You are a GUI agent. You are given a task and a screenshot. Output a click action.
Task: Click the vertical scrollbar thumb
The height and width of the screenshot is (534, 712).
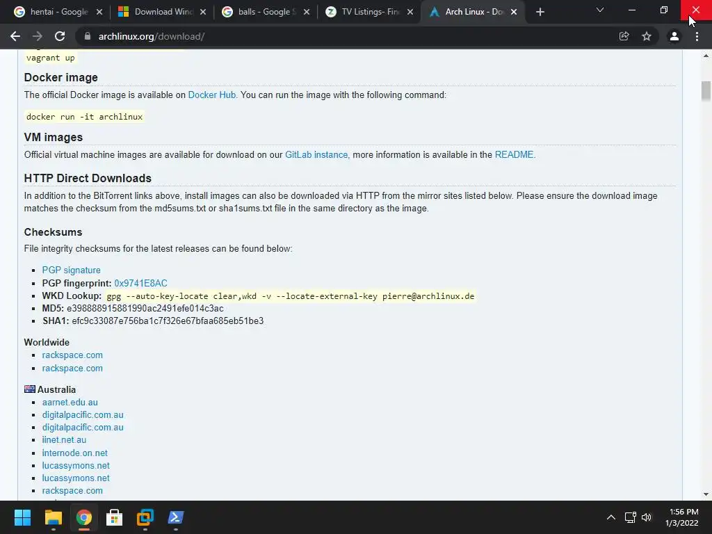(706, 91)
